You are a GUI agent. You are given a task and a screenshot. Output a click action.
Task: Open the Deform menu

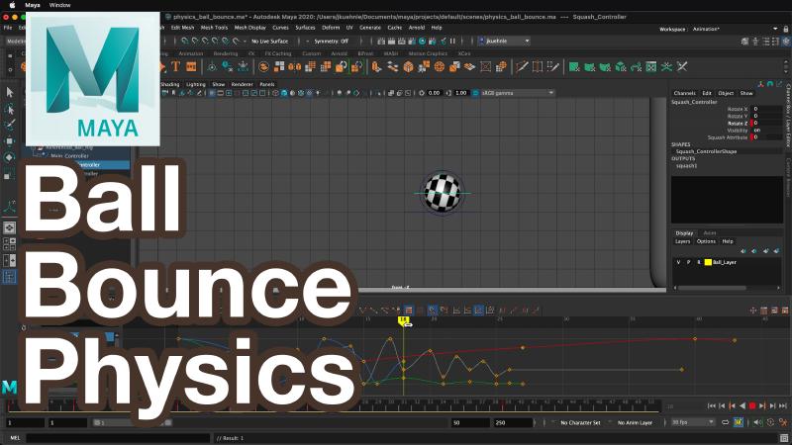[331, 28]
